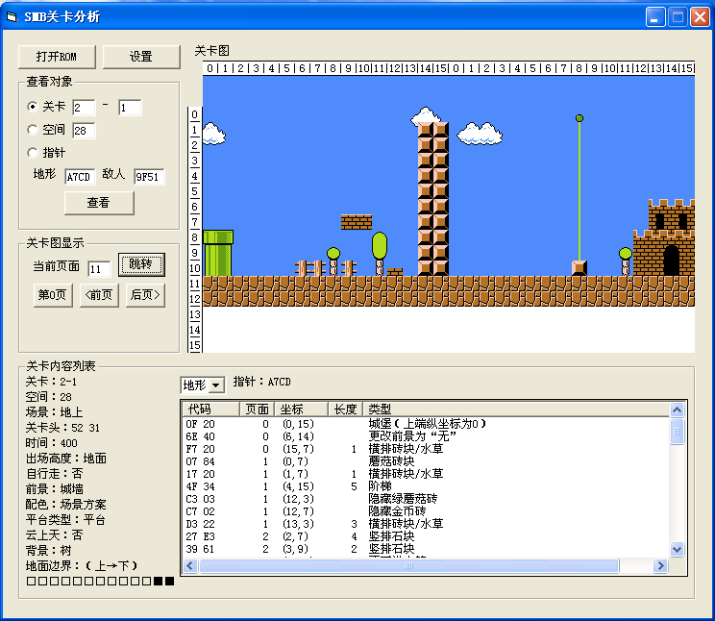
Task: Click the 指针：A7CD label above list
Action: pyautogui.click(x=261, y=382)
